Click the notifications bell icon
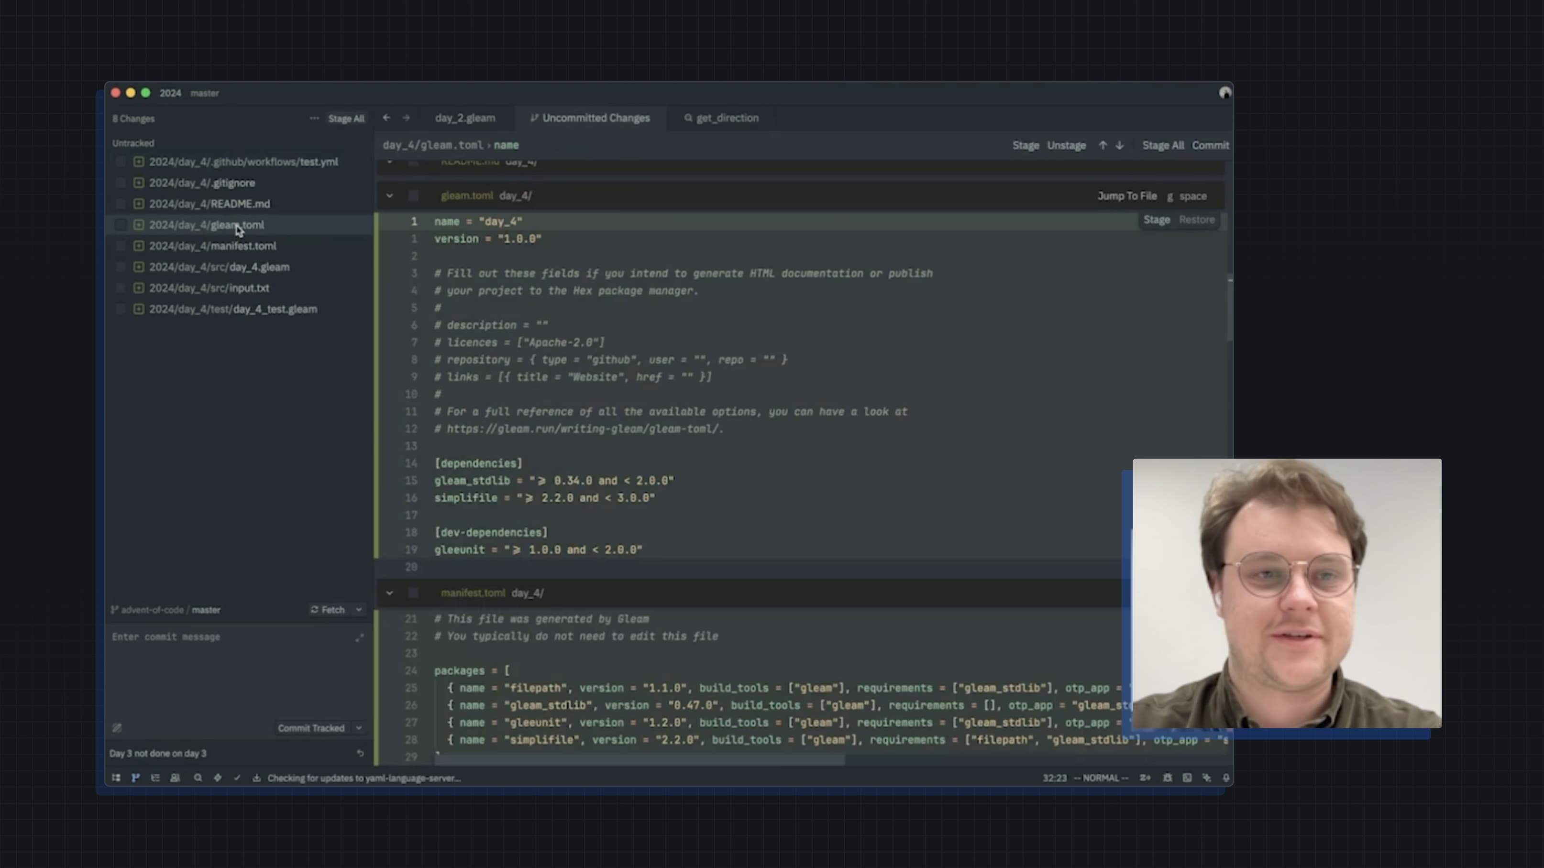1544x868 pixels. 1226,778
